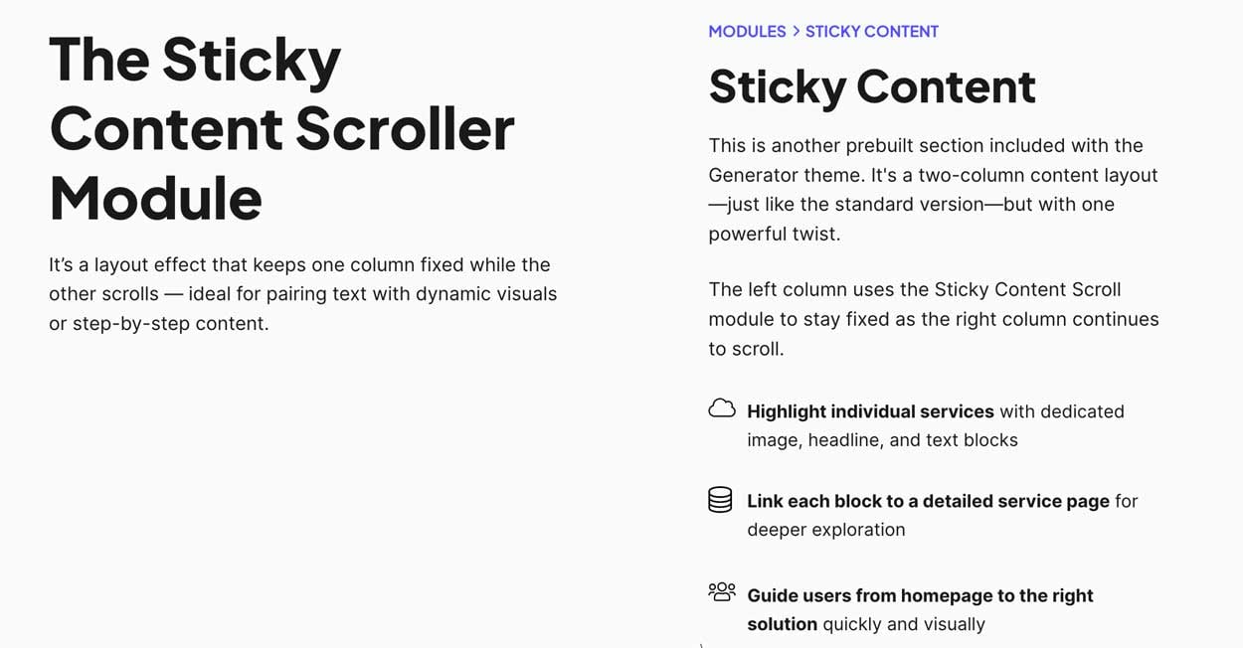Click "This is another prebuilt section" opening line
Image resolution: width=1243 pixels, height=648 pixels.
pos(926,146)
